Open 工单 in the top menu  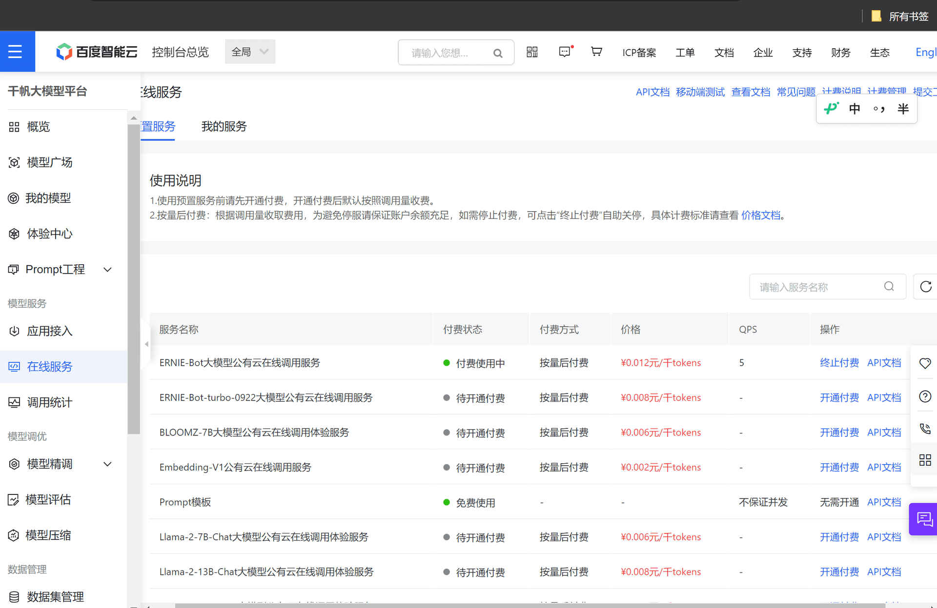(x=685, y=53)
